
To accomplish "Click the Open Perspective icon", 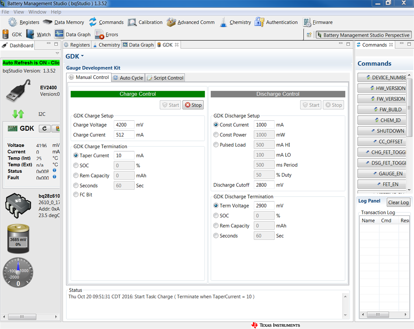I will [309, 35].
